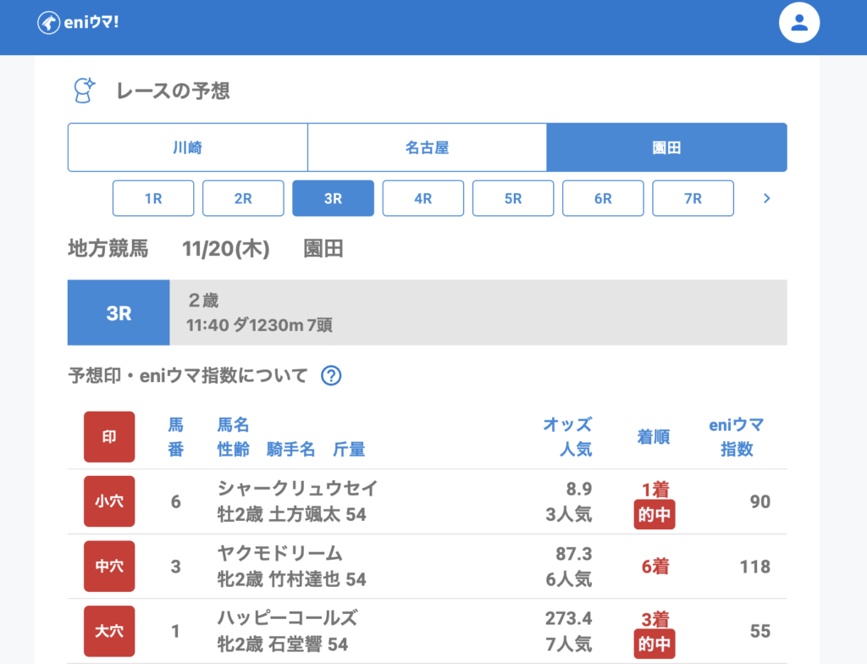This screenshot has width=867, height=664.
Task: Open the help question mark icon
Action: (x=331, y=375)
